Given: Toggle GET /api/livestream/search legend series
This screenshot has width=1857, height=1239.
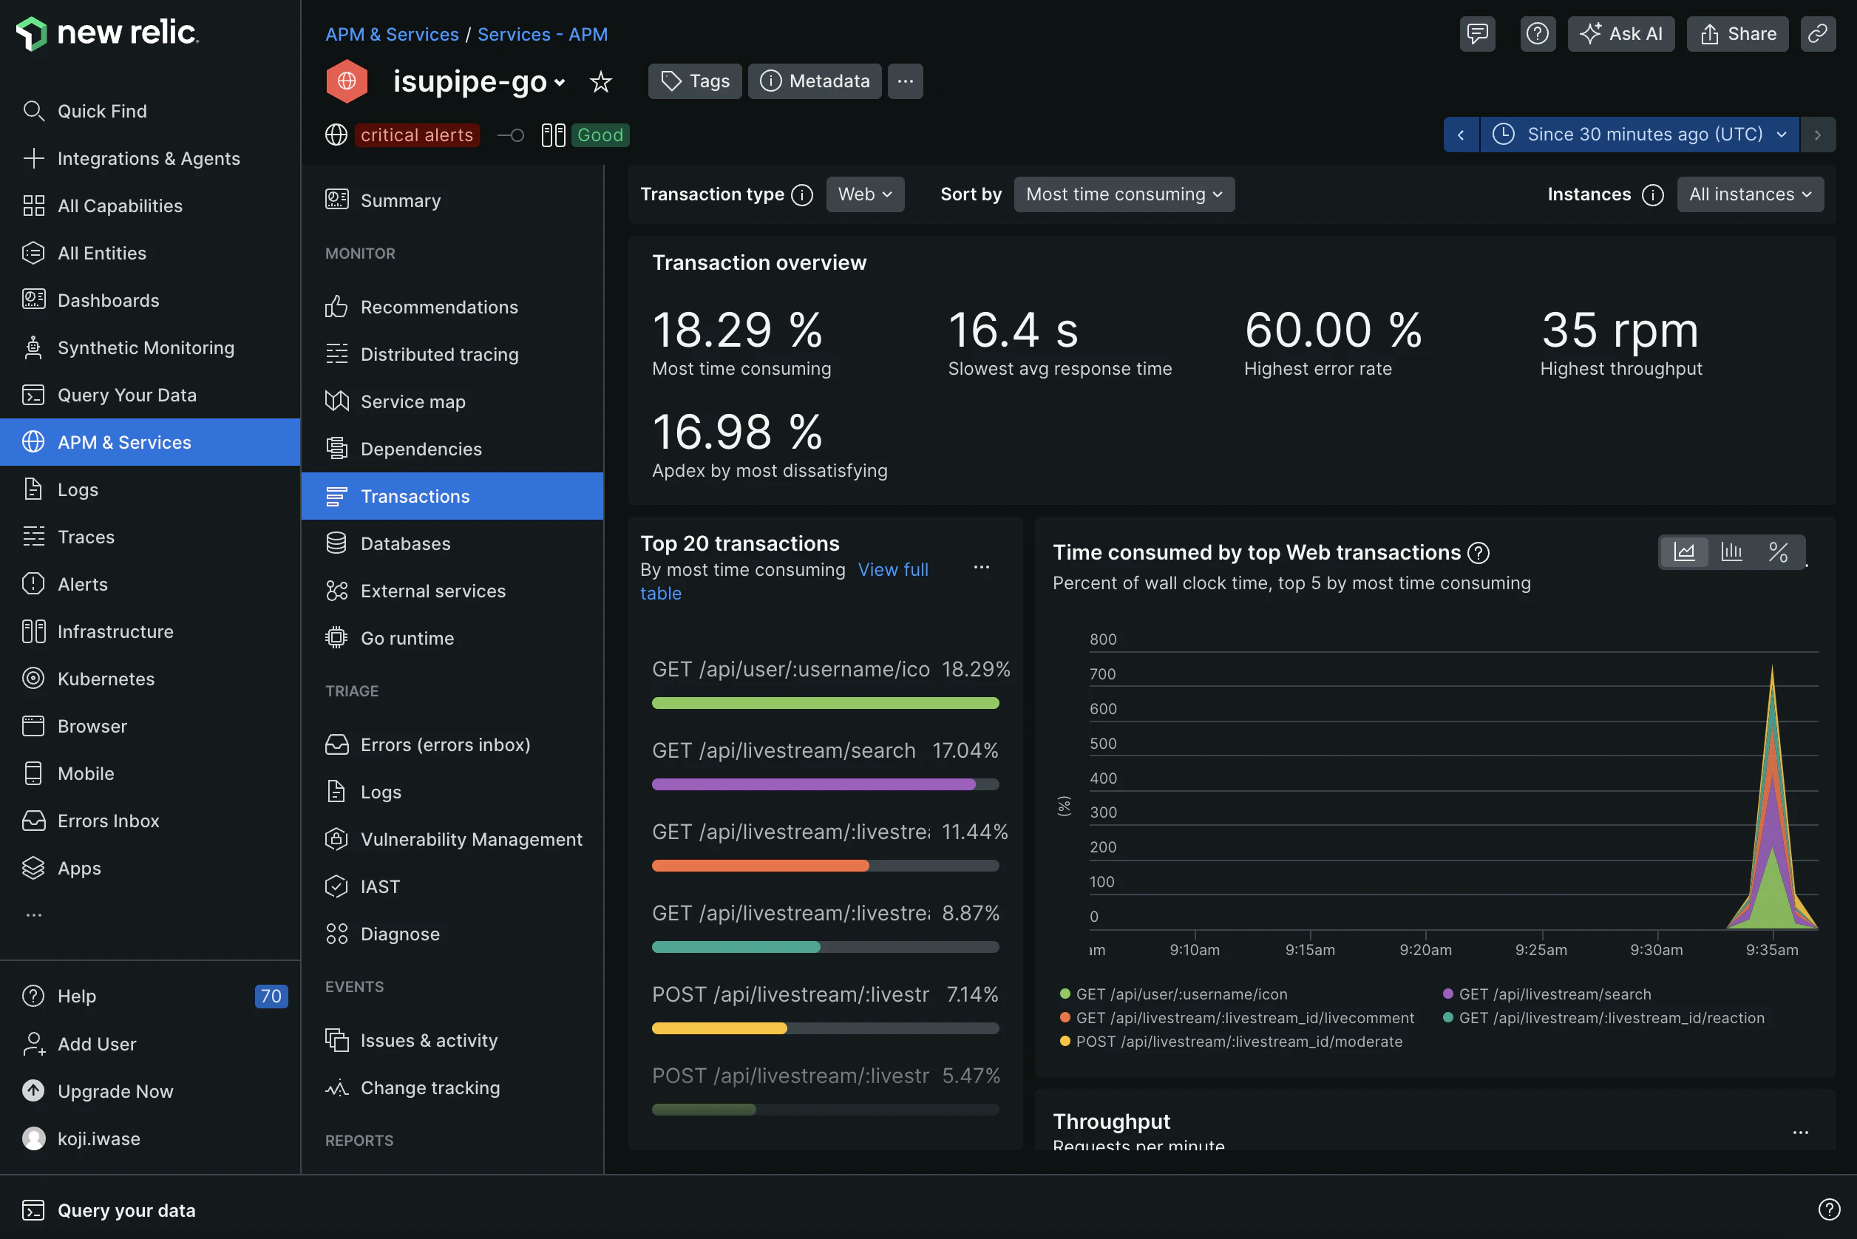Looking at the screenshot, I should tap(1547, 994).
